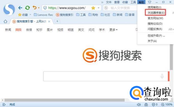Viewport: 174px width, 107px height.
Task: Choose 问题反馈(R) menu entry
Action: (x=155, y=29)
